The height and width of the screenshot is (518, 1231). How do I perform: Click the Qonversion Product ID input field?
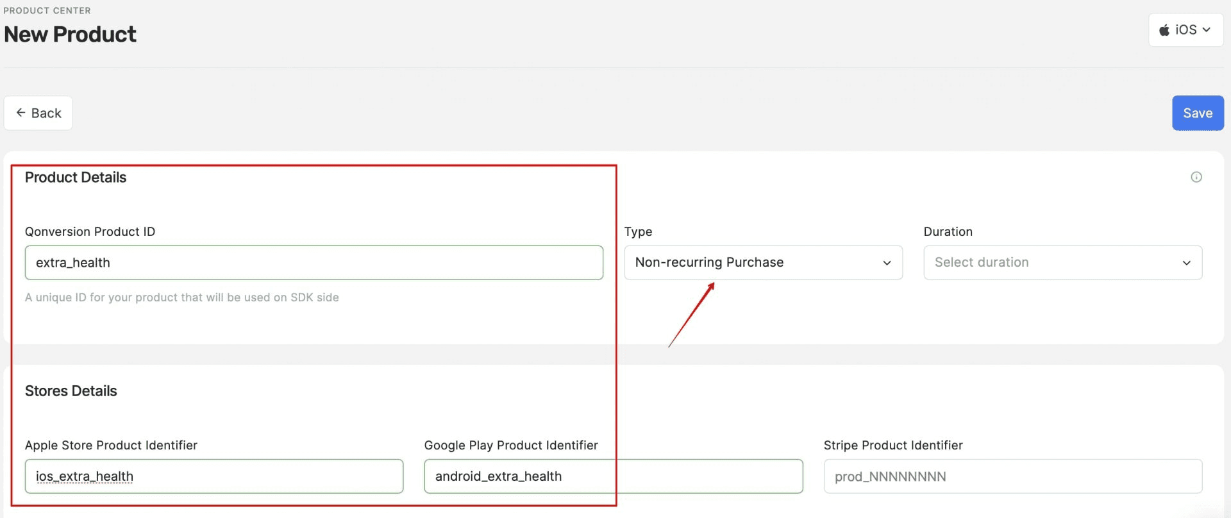(314, 262)
